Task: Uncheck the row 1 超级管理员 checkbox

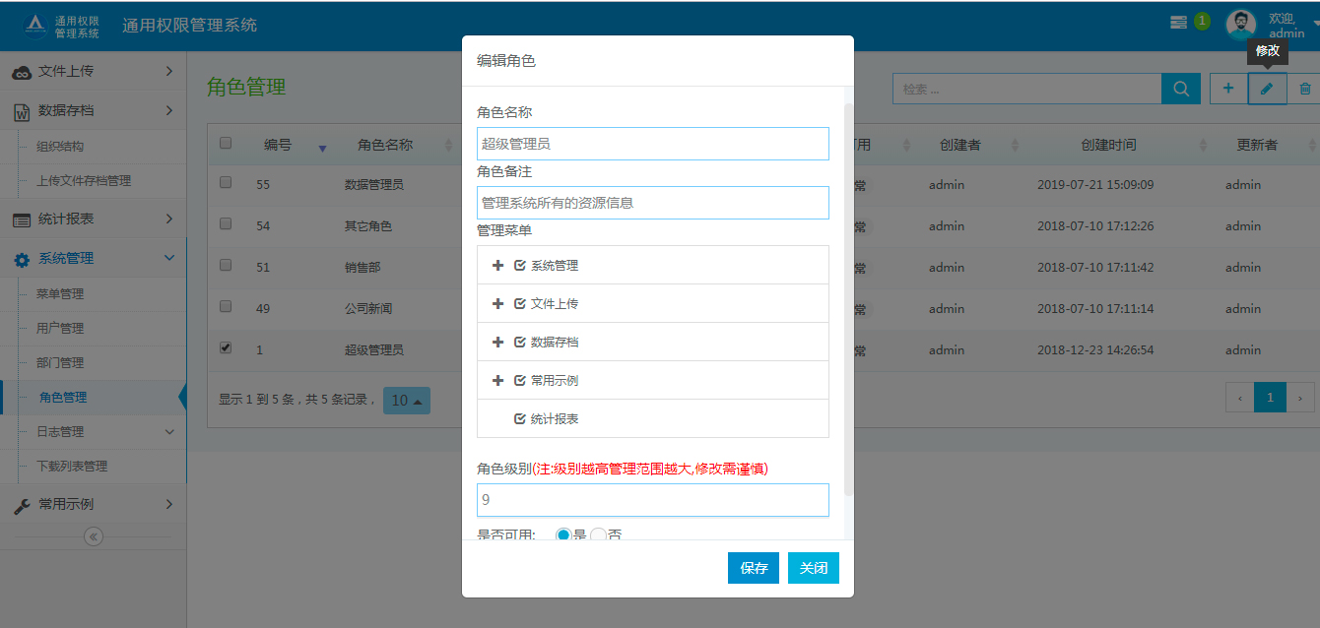Action: pos(226,347)
